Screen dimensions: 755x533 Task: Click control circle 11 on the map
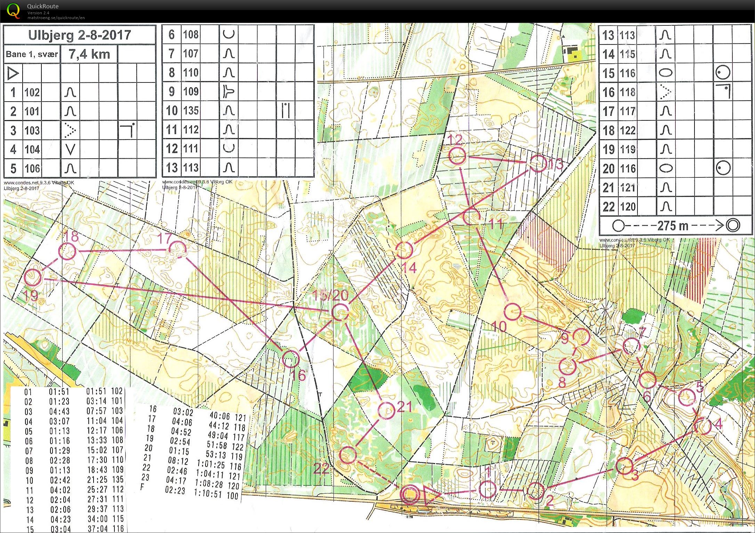(x=472, y=217)
